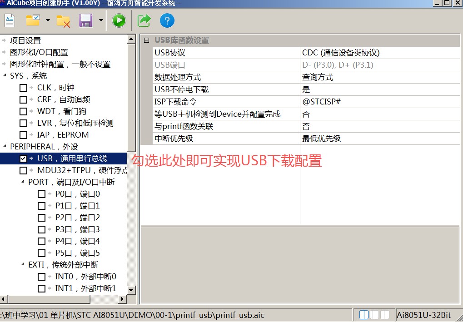Create a new project file

coord(10,20)
